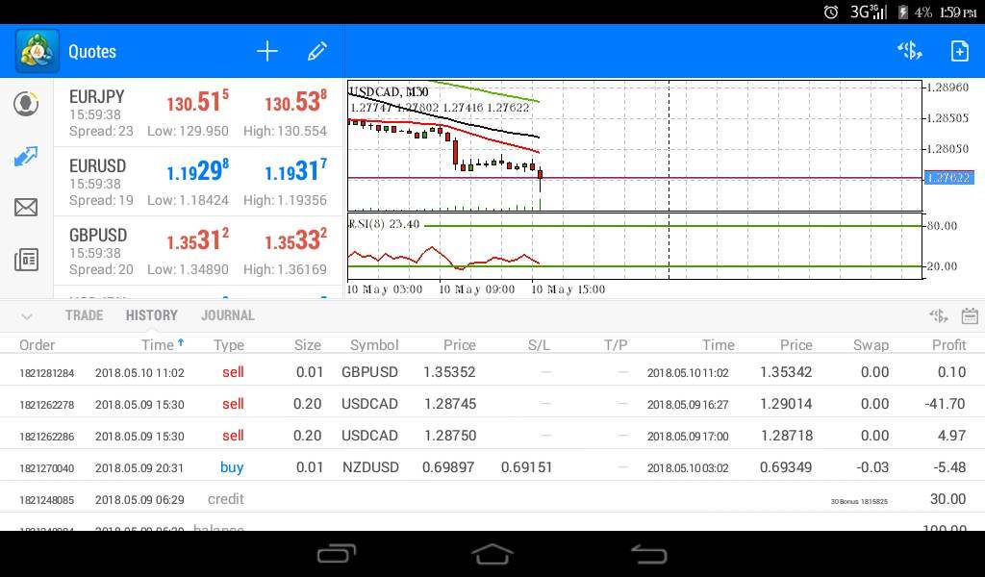Tap the MetaTrader 4 app logo
This screenshot has width=985, height=577.
(x=38, y=52)
